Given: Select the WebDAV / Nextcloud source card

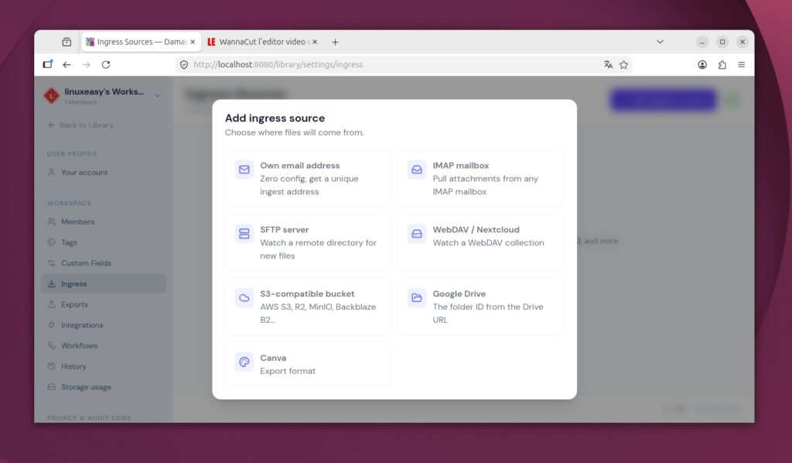Looking at the screenshot, I should pyautogui.click(x=481, y=242).
